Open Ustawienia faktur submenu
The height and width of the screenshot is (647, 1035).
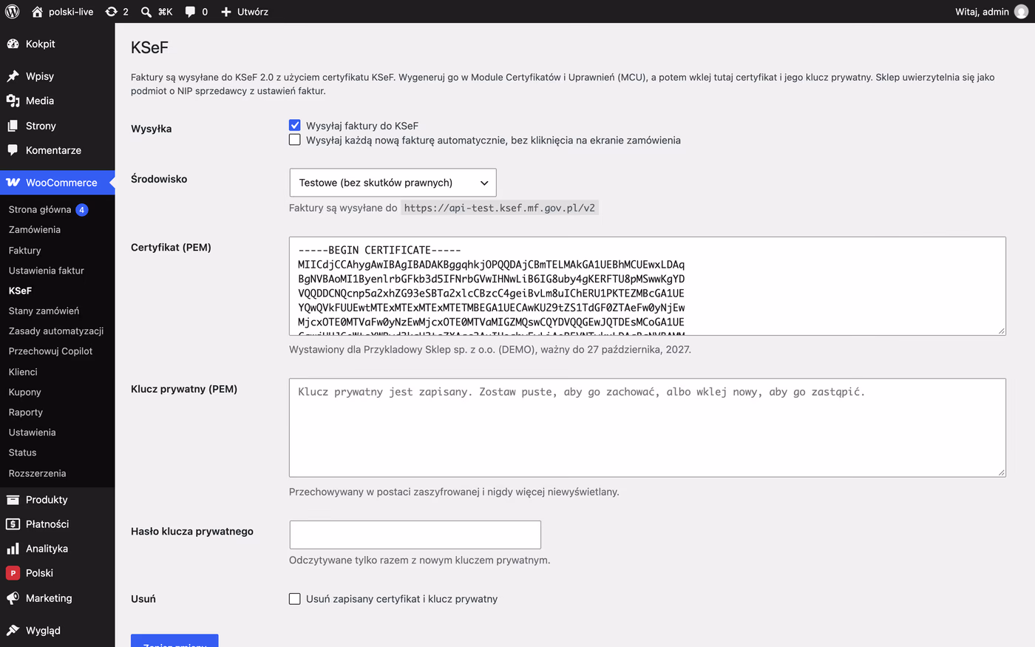click(x=47, y=271)
